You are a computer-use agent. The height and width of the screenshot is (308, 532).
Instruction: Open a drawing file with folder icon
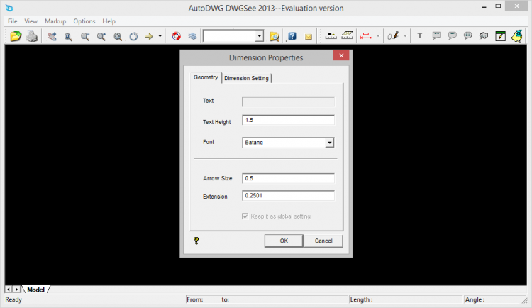point(16,36)
